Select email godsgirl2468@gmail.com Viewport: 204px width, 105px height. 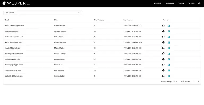click(14, 76)
